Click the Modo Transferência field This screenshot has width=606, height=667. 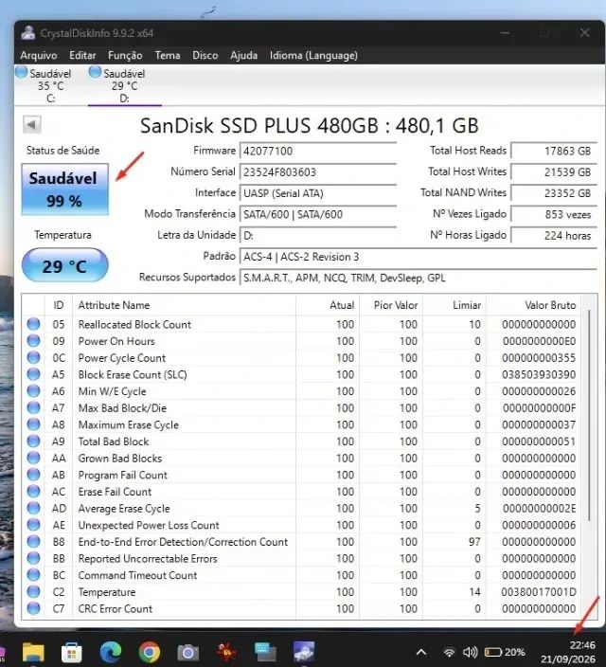pyautogui.click(x=318, y=214)
